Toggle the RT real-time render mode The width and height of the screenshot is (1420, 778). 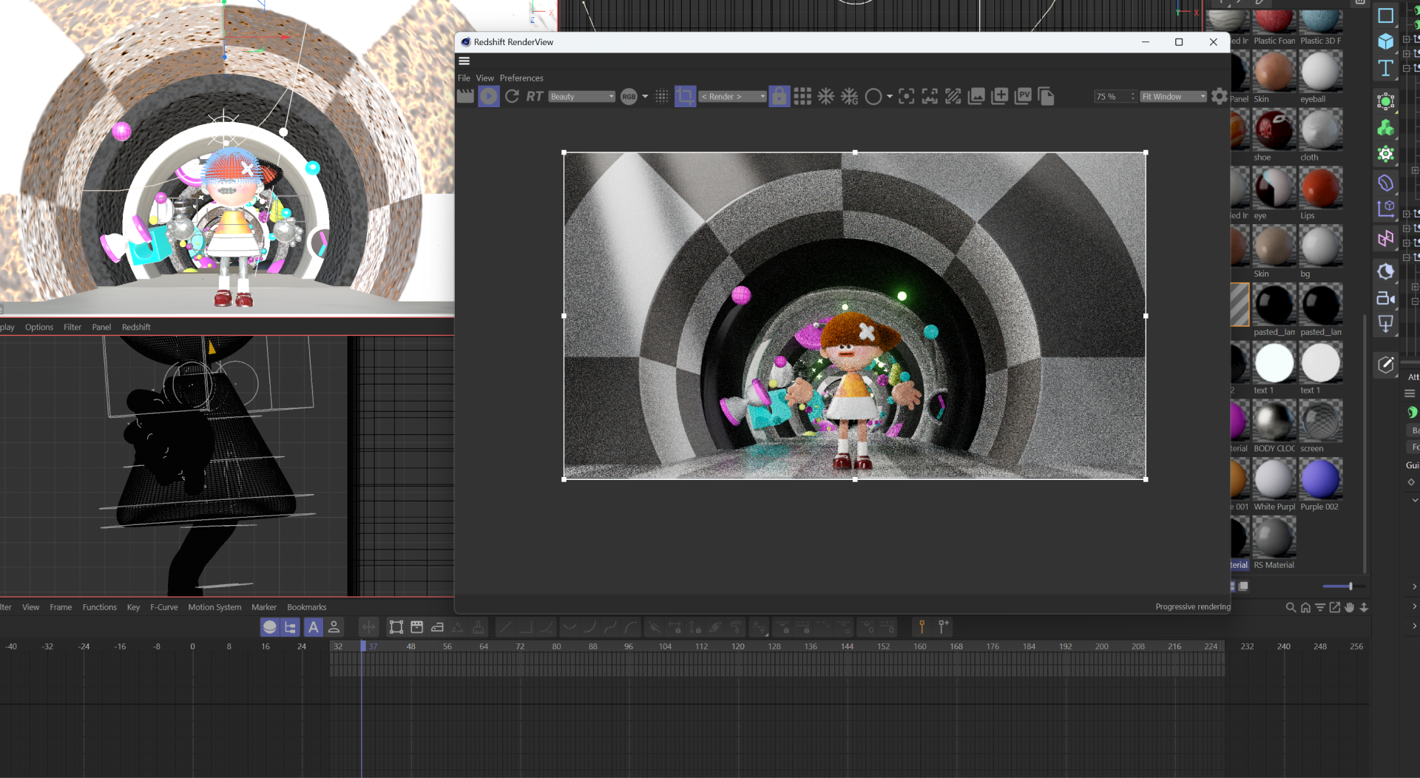pyautogui.click(x=535, y=96)
